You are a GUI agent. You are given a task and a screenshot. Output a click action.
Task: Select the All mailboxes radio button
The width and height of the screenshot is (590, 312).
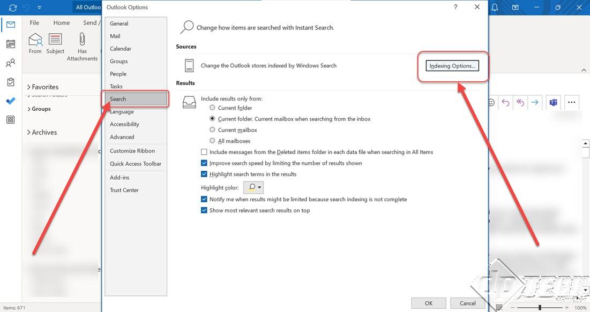coord(212,141)
